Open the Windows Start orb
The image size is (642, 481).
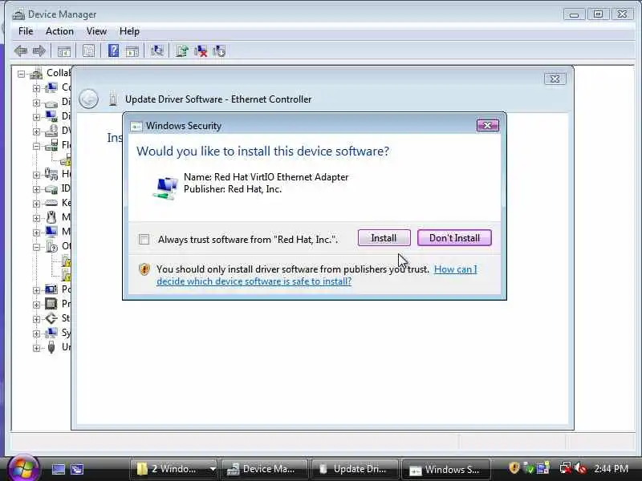click(x=23, y=467)
